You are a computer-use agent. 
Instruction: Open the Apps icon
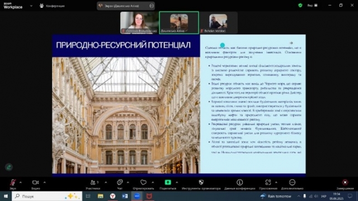(x=268, y=183)
